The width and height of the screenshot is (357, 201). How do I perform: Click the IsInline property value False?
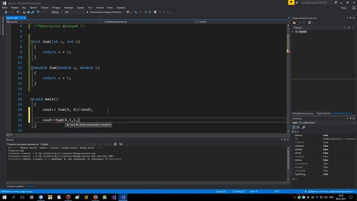pyautogui.click(x=326, y=160)
